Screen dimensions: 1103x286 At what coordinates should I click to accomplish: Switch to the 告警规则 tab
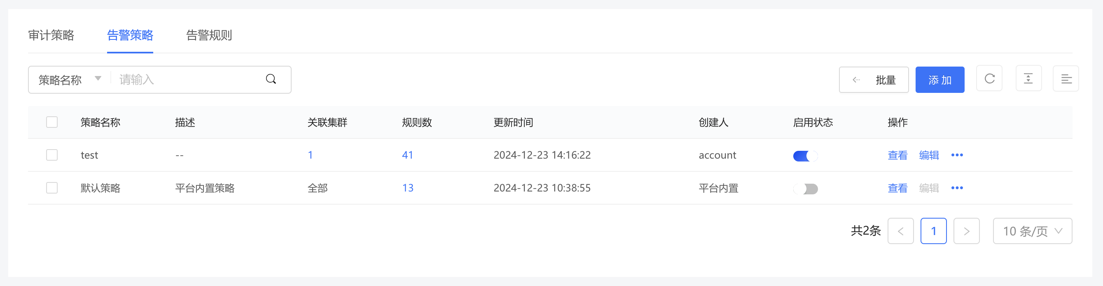coord(209,35)
